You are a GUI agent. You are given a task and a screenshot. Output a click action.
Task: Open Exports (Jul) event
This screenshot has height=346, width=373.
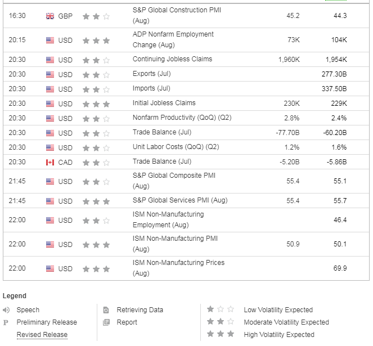point(151,74)
